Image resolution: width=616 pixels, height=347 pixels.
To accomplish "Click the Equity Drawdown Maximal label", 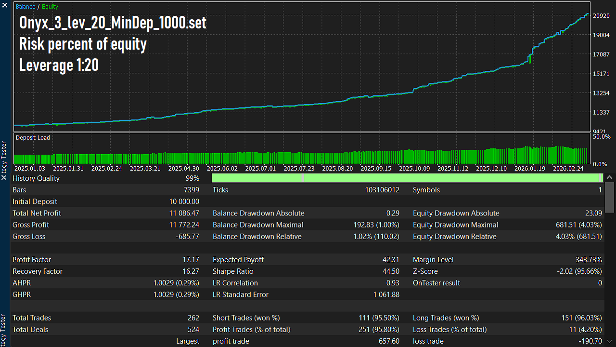I will click(455, 225).
